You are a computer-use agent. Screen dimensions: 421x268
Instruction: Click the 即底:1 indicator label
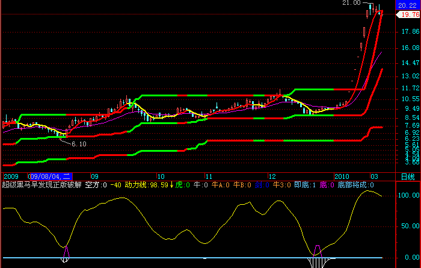click(305, 185)
